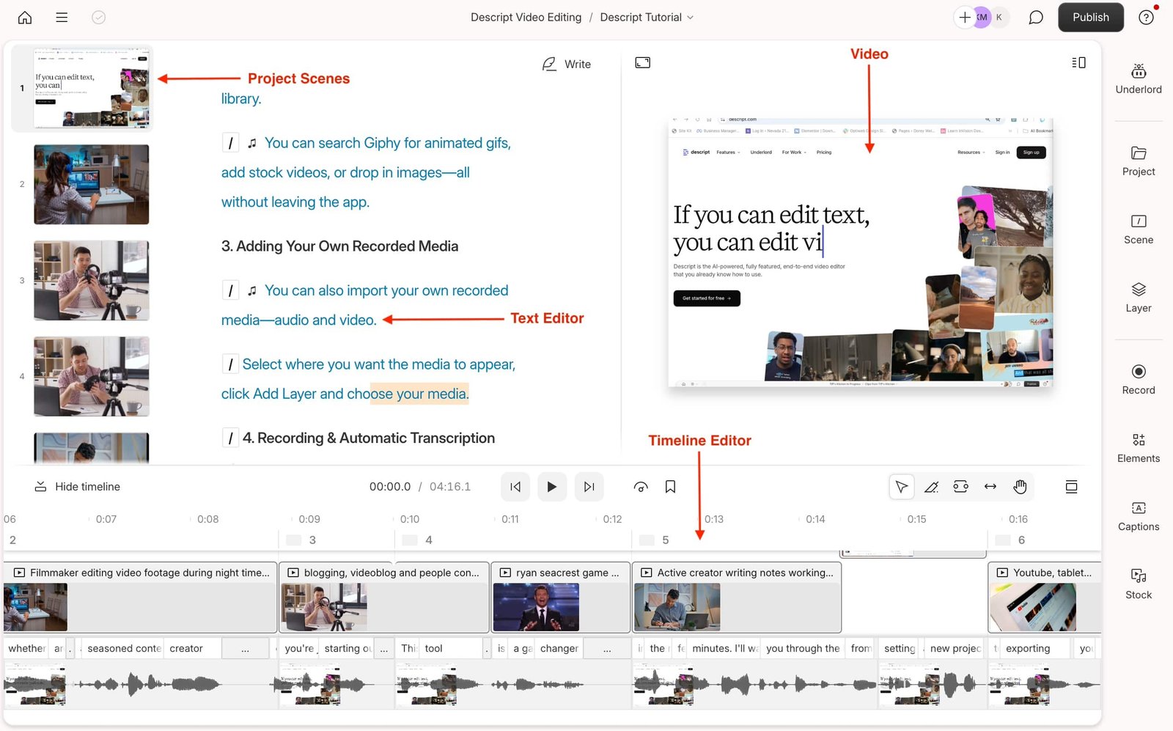Open the Captions panel
Viewport: 1173px width, 731px height.
(1138, 516)
